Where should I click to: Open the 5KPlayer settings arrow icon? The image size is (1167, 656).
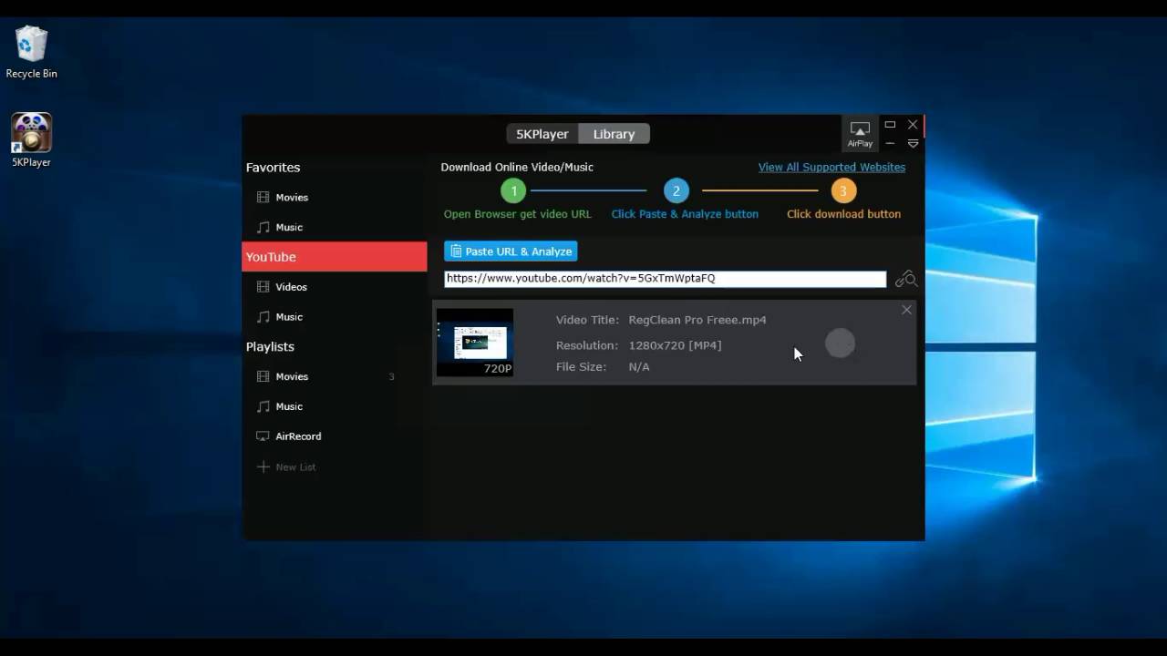(912, 143)
